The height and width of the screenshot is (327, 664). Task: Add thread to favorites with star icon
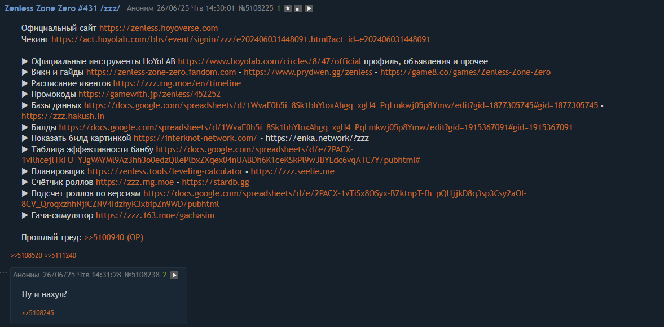tap(288, 8)
